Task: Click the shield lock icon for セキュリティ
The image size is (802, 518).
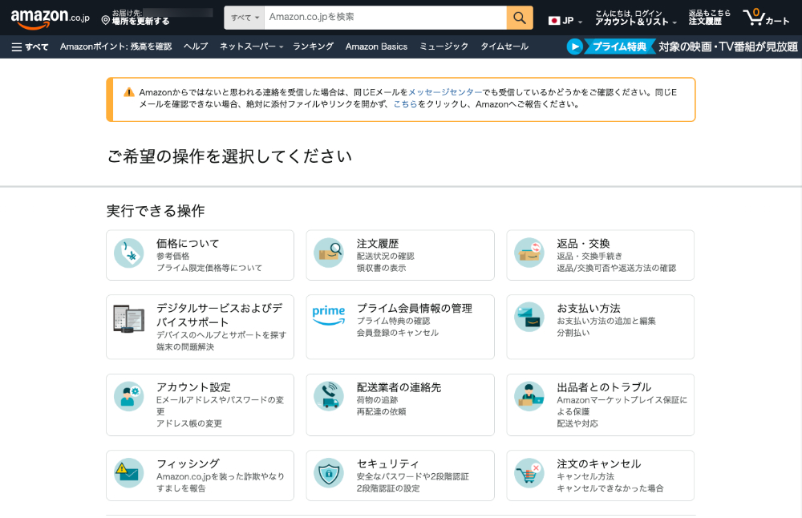Action: coord(329,473)
